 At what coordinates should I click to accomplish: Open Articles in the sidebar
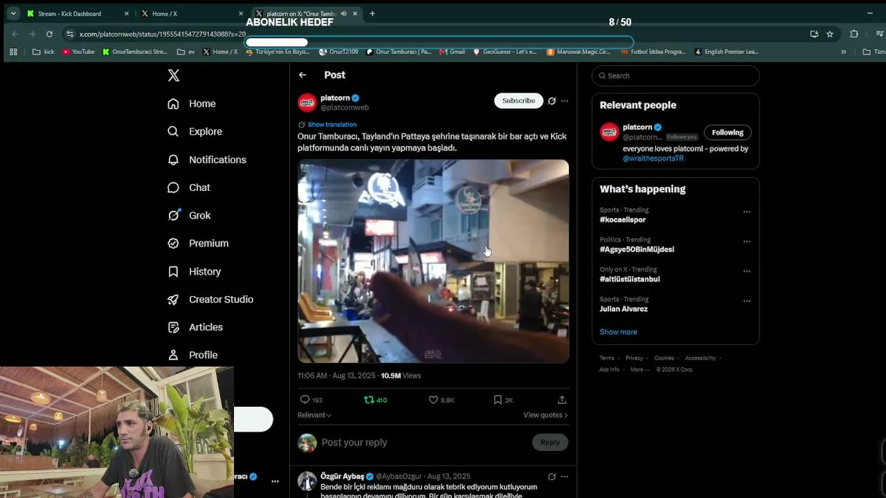195,327
